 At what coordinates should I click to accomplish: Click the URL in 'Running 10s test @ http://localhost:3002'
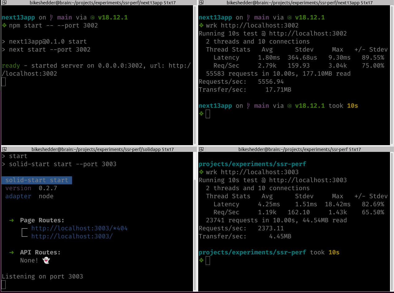[308, 34]
